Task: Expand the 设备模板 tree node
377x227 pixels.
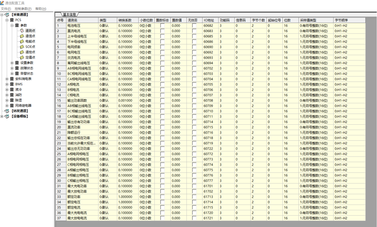Action: [2, 116]
